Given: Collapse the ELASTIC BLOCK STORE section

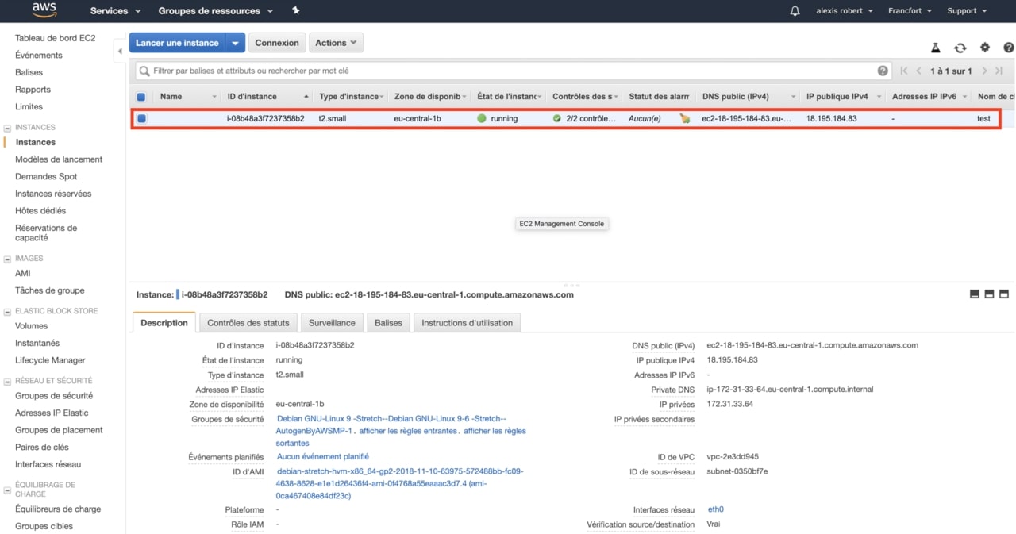Looking at the screenshot, I should point(7,311).
